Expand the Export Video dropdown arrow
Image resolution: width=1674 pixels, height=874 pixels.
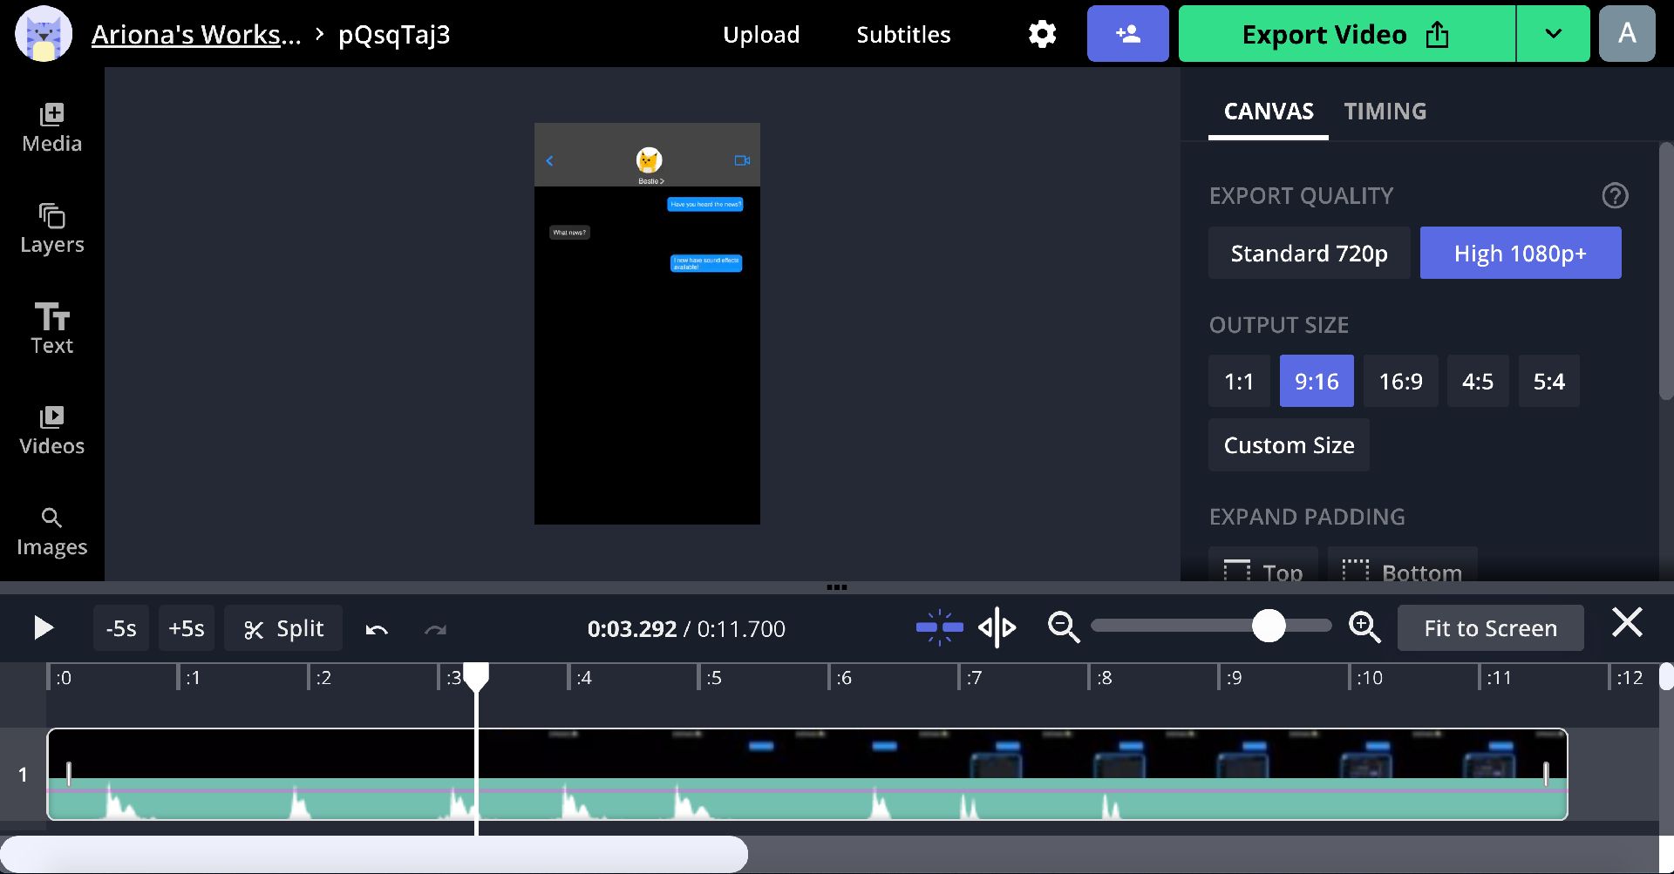(1553, 34)
